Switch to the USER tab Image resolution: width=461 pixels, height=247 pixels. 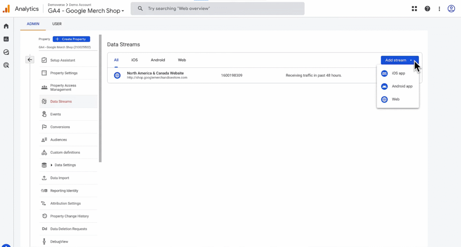click(57, 24)
